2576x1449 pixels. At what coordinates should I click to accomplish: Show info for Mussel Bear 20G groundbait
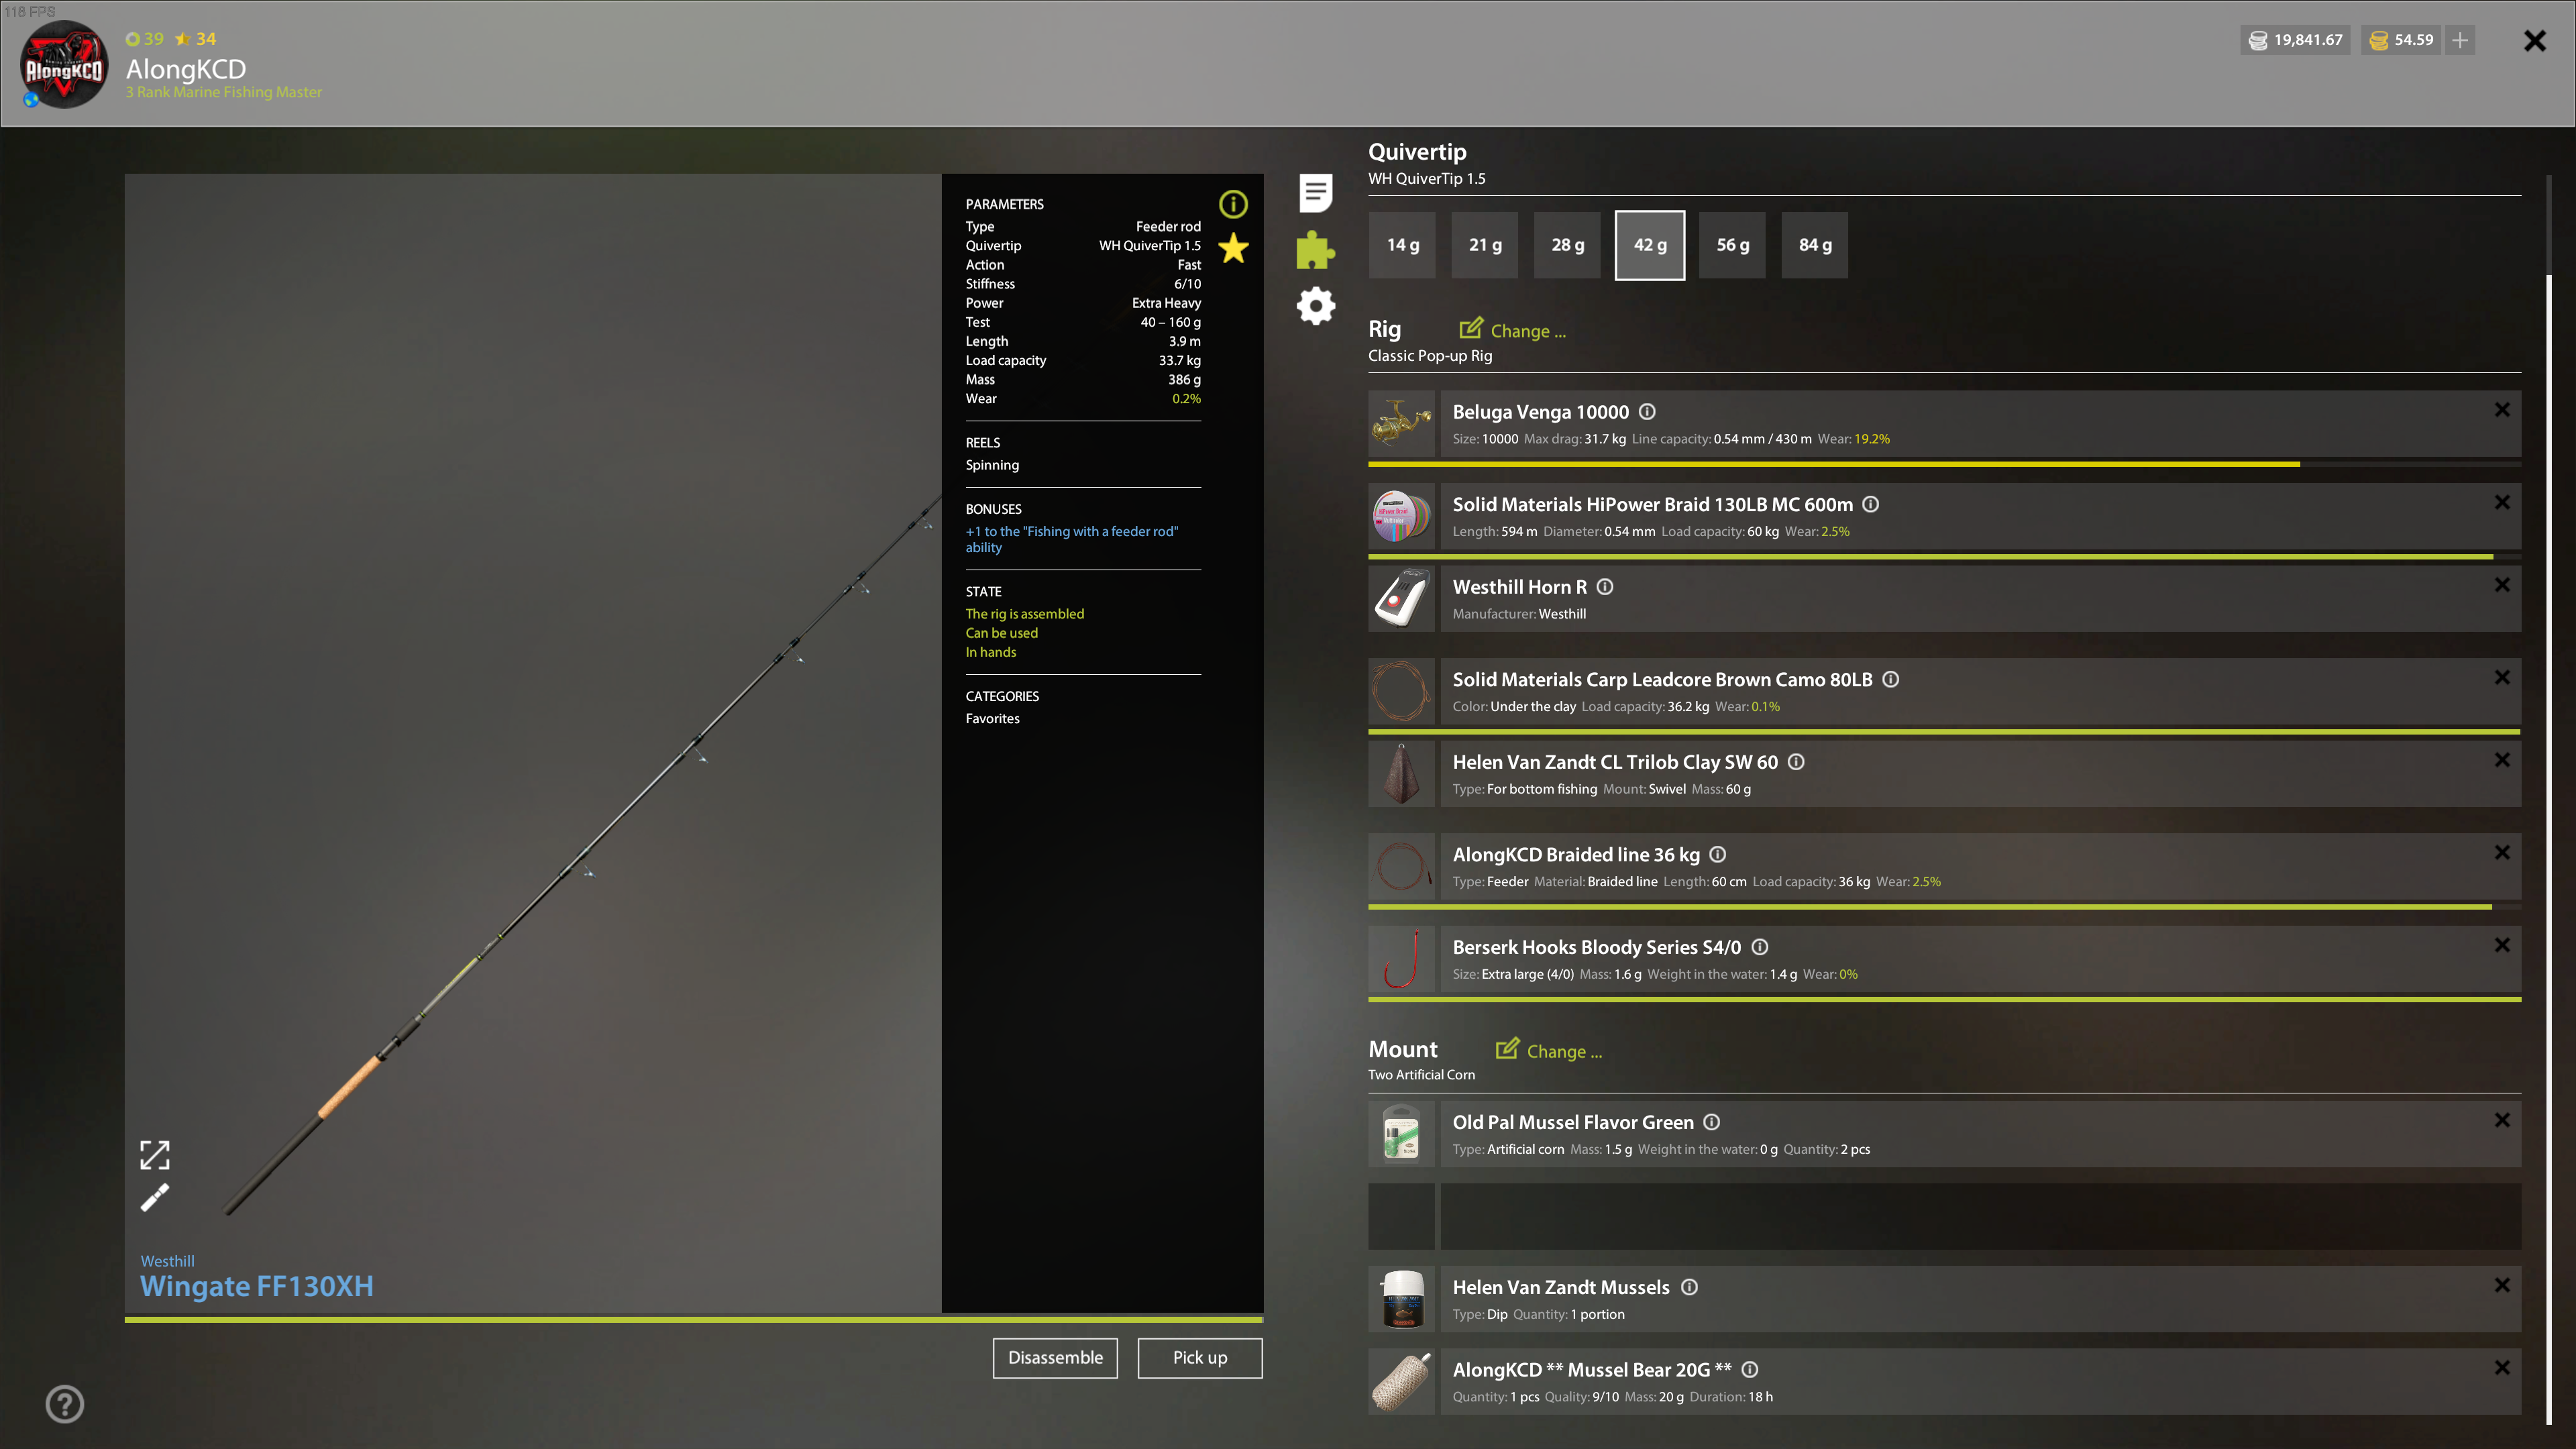1750,1370
